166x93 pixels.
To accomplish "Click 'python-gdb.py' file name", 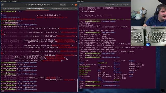I will pos(135,67).
